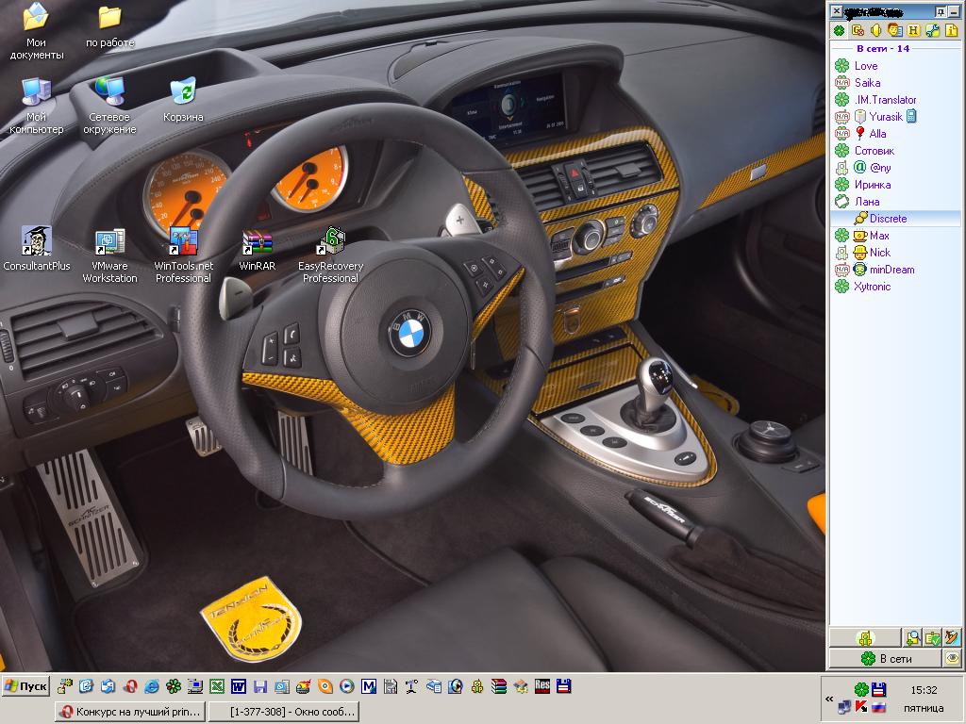Select the VMware Workstation desktop shortcut
Screen dimensions: 966x724
(x=109, y=255)
